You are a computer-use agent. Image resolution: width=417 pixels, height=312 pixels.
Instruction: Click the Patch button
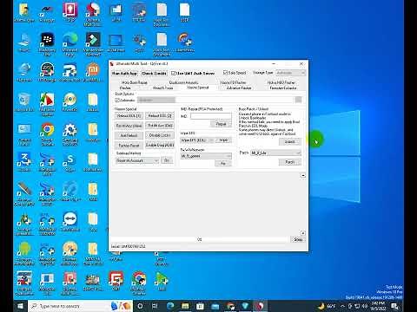click(290, 162)
